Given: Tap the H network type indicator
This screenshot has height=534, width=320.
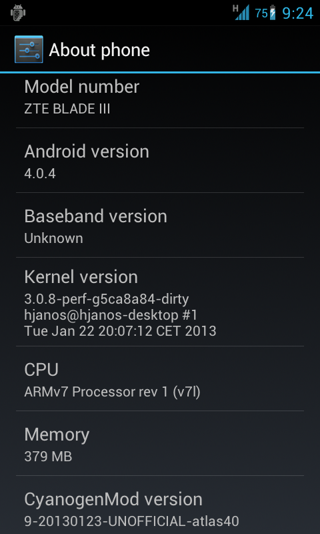Looking at the screenshot, I should pyautogui.click(x=235, y=7).
